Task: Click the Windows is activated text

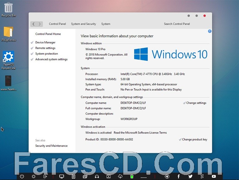Action: click(98, 132)
